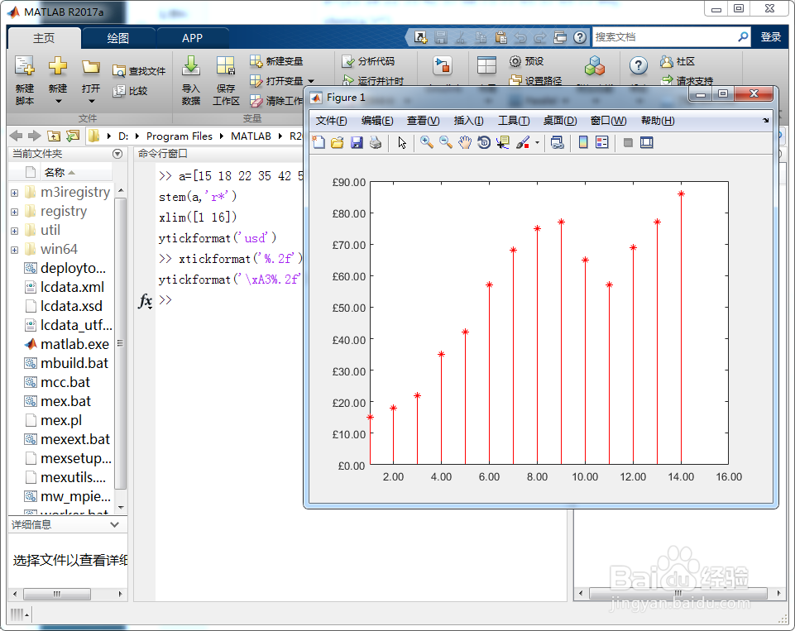Select mbuild.bat in file list
Screen dimensions: 795x631
[68, 363]
